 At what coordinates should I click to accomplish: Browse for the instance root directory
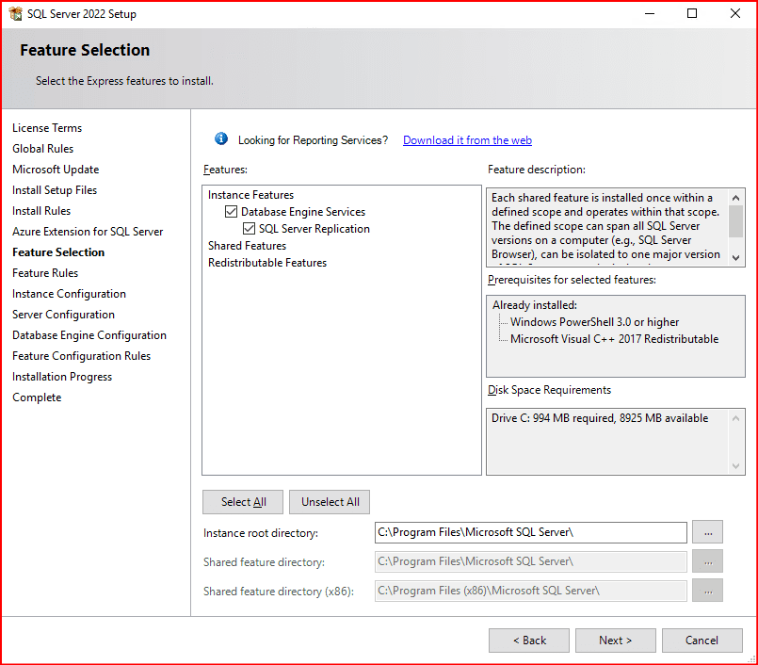click(707, 532)
